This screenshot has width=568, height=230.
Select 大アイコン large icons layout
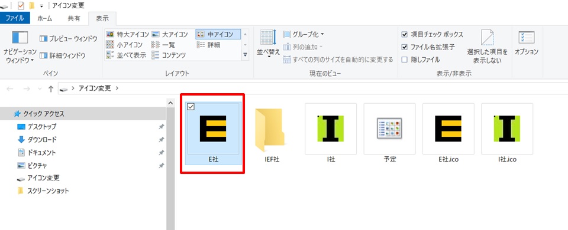(x=170, y=35)
